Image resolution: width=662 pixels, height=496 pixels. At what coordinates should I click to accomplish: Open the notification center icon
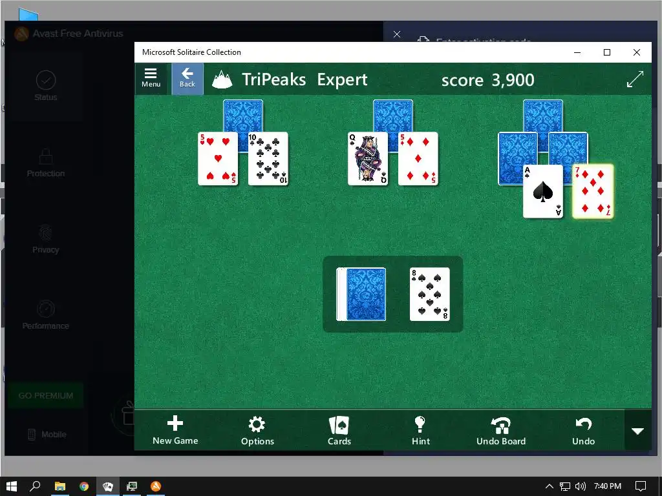click(x=641, y=486)
